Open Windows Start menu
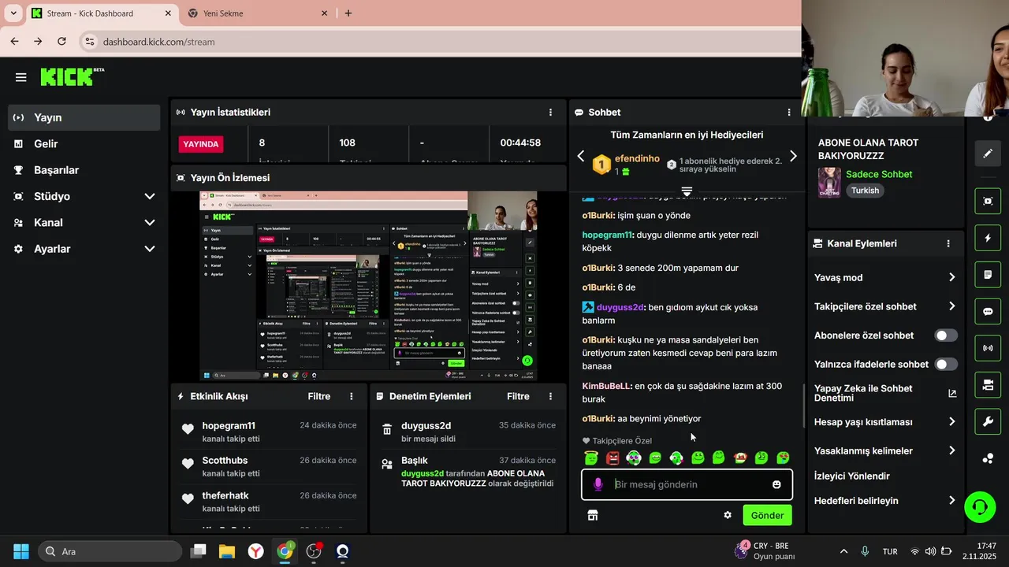 [21, 551]
